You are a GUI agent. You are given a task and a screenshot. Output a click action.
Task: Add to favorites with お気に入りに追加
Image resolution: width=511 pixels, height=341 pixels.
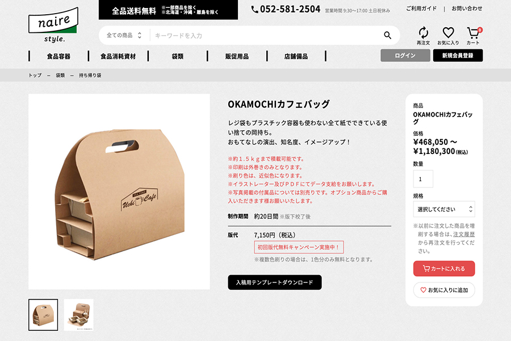click(x=444, y=290)
